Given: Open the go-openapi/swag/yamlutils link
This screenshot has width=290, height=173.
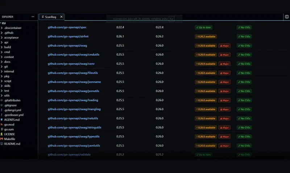Looking at the screenshot, I should [74, 146].
